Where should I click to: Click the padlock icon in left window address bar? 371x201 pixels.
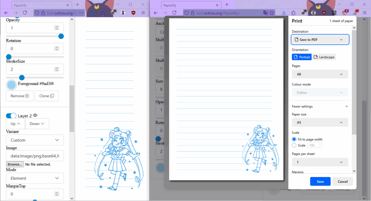pyautogui.click(x=43, y=13)
